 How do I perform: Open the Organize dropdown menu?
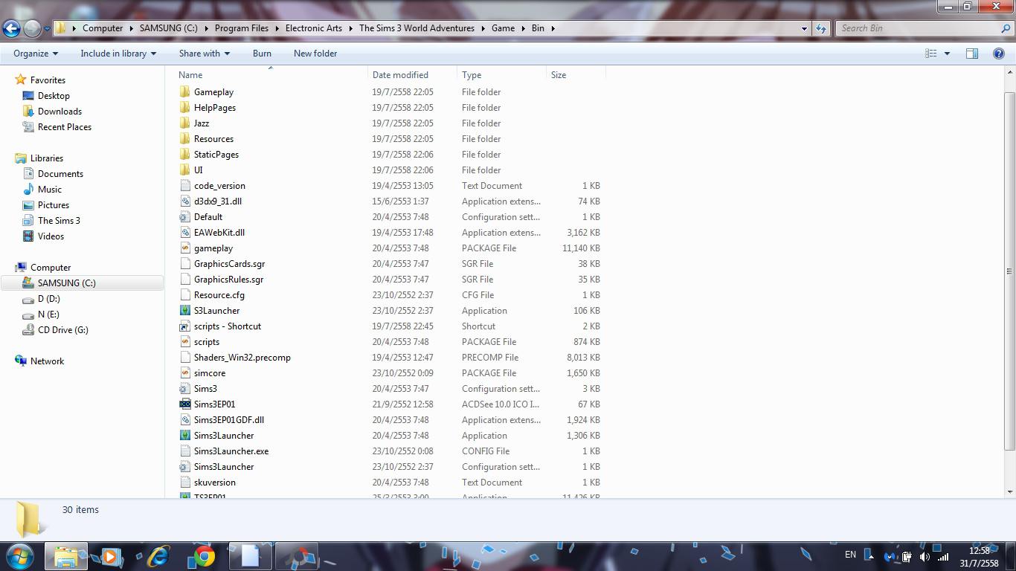click(x=36, y=54)
